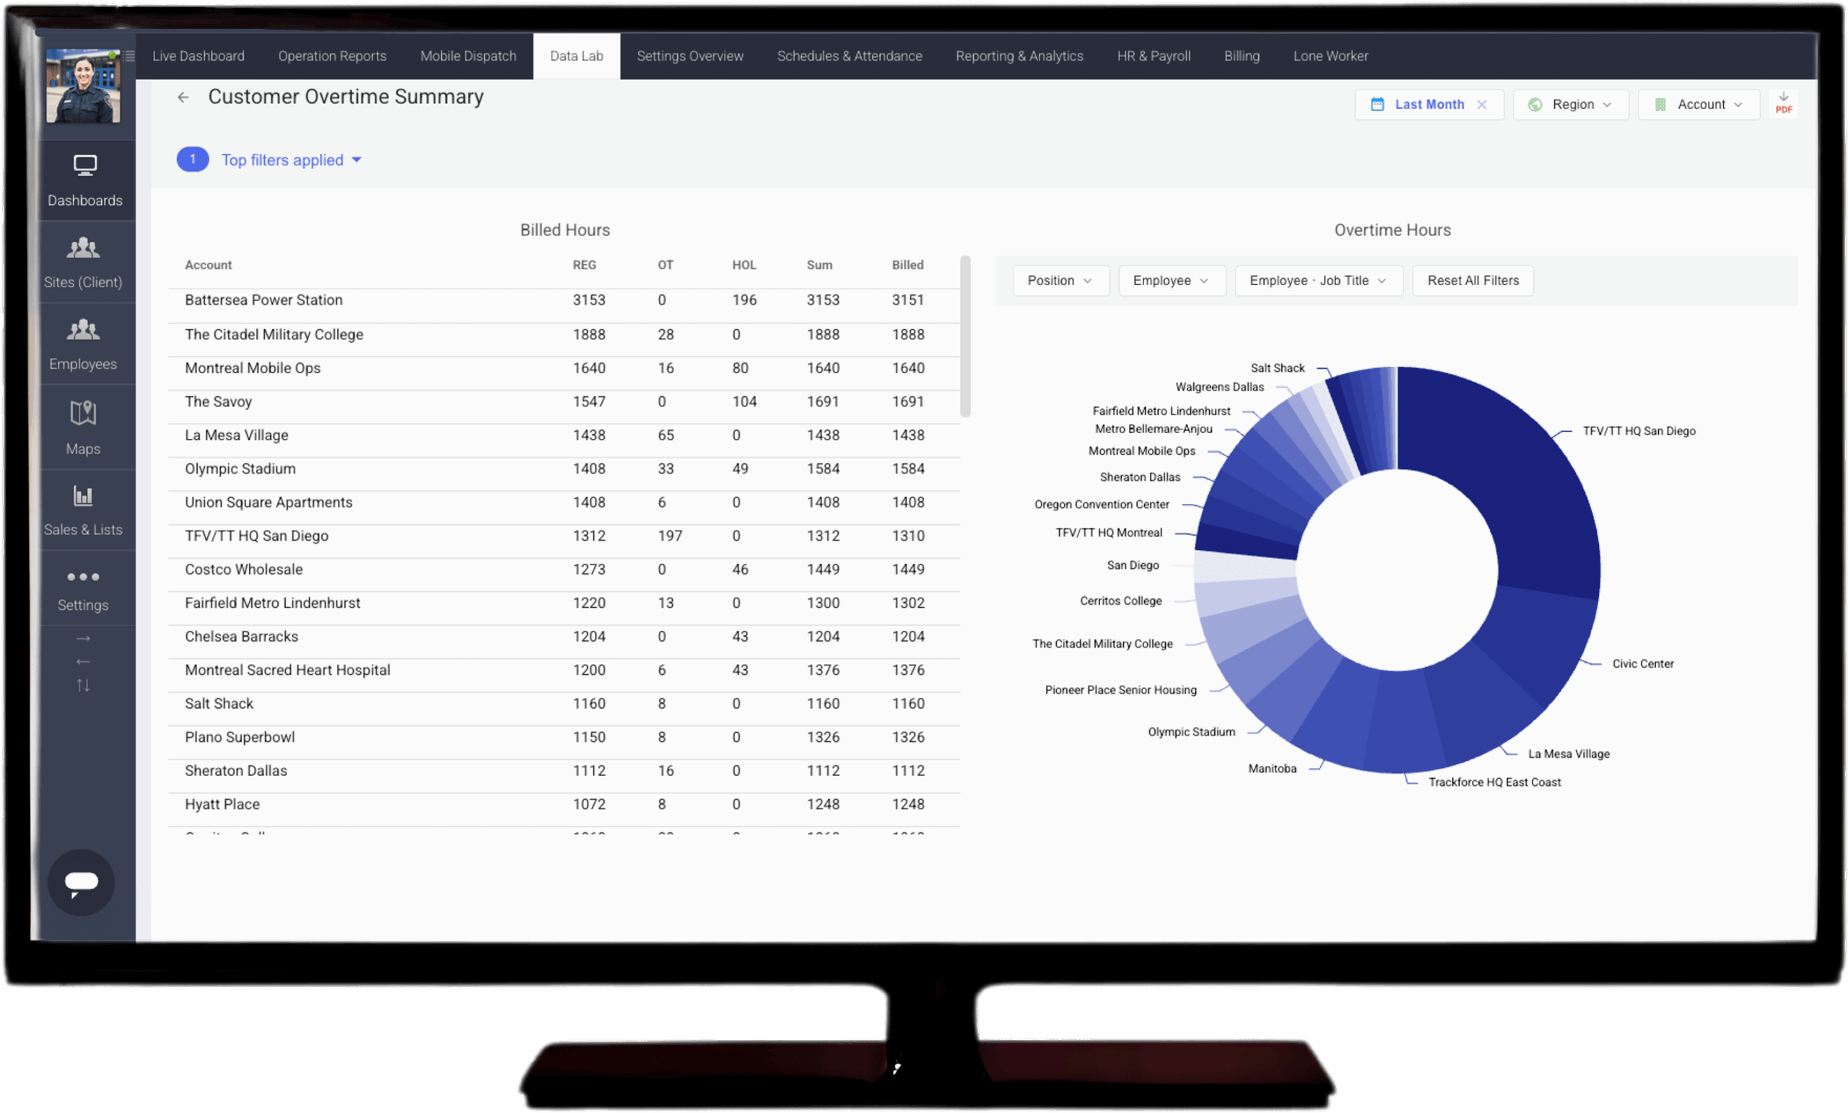
Task: Sort table by OT column header
Action: coord(666,265)
